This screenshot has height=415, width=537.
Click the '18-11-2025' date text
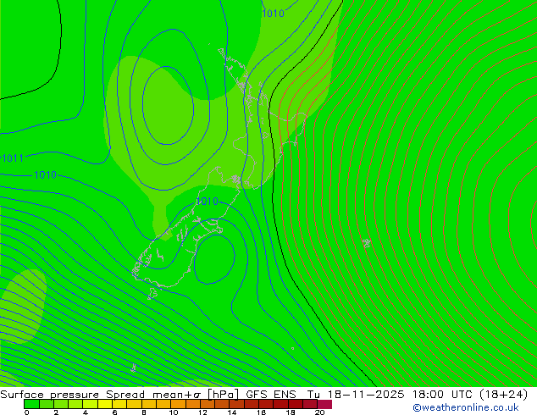click(x=366, y=395)
